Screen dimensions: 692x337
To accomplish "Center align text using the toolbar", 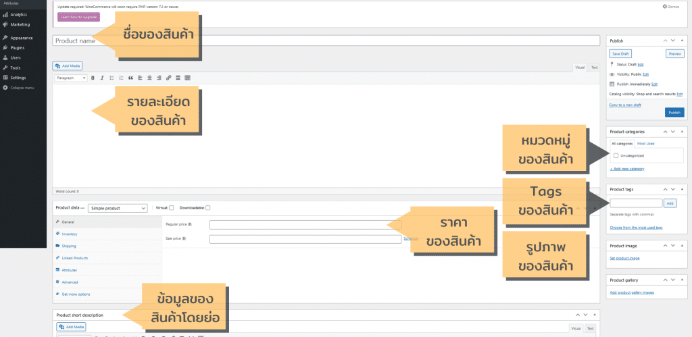I will [x=149, y=78].
